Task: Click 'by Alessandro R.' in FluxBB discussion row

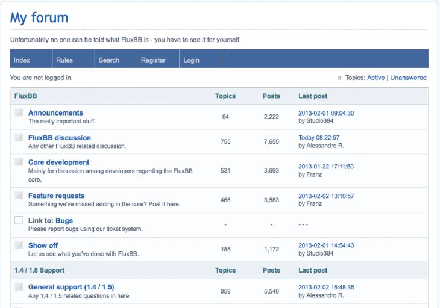Action: (321, 146)
